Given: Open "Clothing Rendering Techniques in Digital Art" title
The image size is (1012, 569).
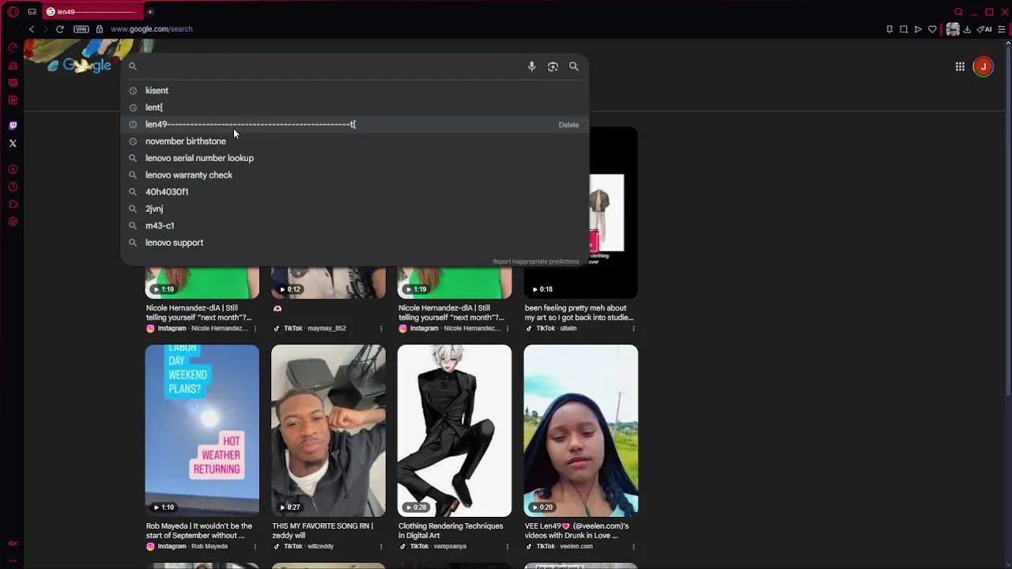Looking at the screenshot, I should pyautogui.click(x=451, y=530).
